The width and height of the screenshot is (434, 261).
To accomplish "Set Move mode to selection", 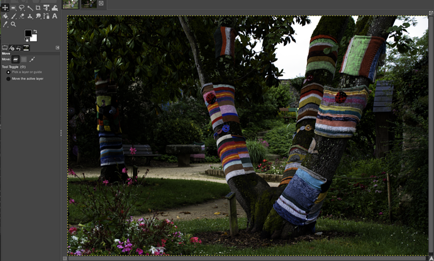I will 24,59.
